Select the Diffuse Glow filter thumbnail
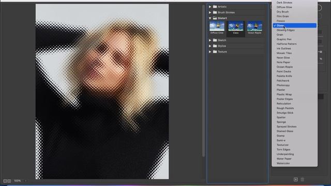This screenshot has height=186, width=331. click(217, 27)
